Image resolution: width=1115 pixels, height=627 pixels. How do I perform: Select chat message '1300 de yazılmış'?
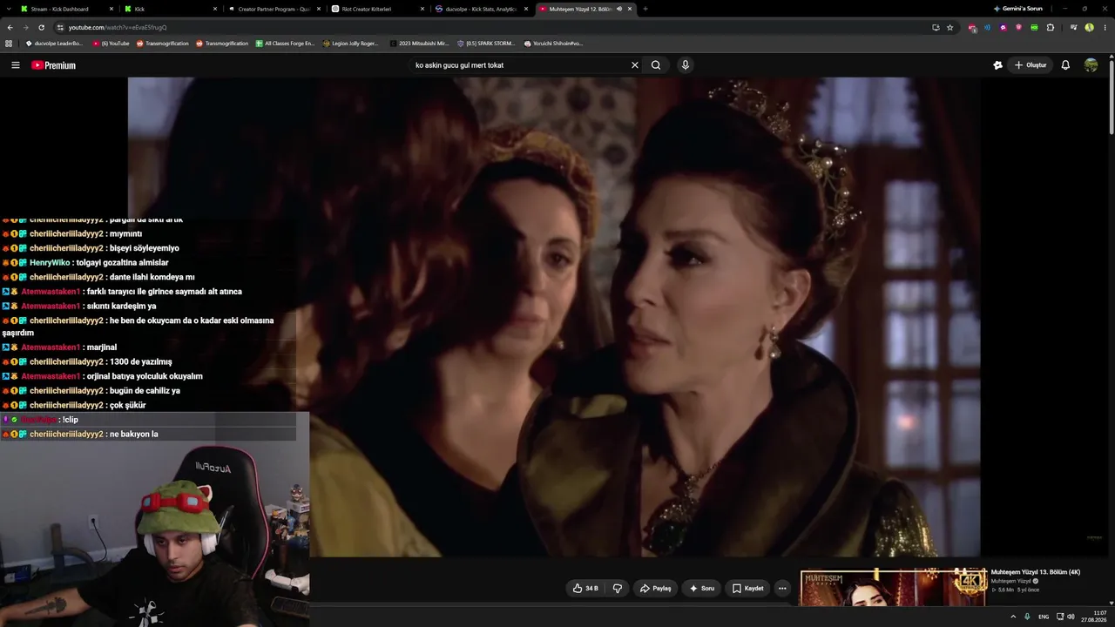[x=141, y=361]
